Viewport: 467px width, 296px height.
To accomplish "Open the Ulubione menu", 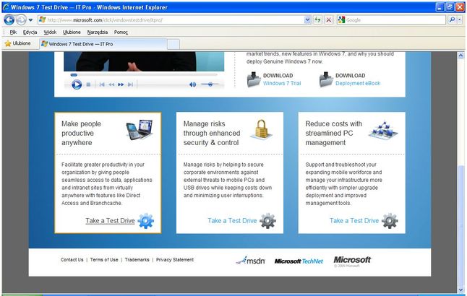I will click(72, 32).
